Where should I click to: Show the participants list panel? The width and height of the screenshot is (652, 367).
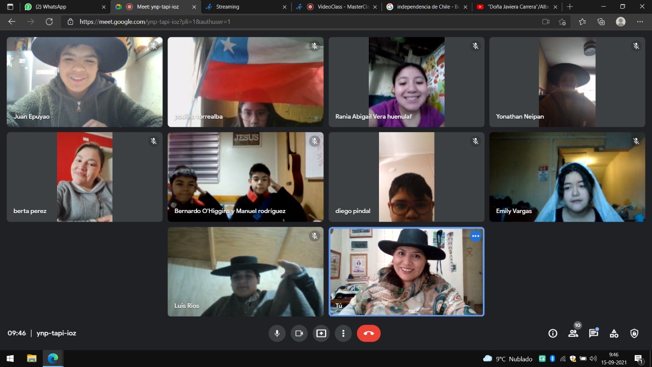573,333
